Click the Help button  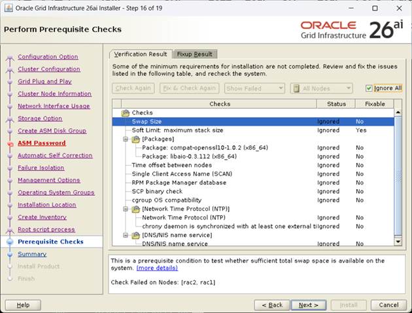click(23, 305)
